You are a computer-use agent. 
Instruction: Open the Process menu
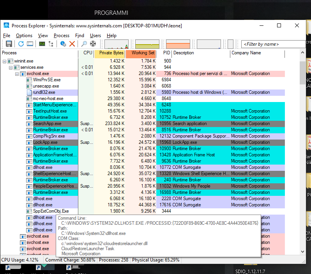62,36
